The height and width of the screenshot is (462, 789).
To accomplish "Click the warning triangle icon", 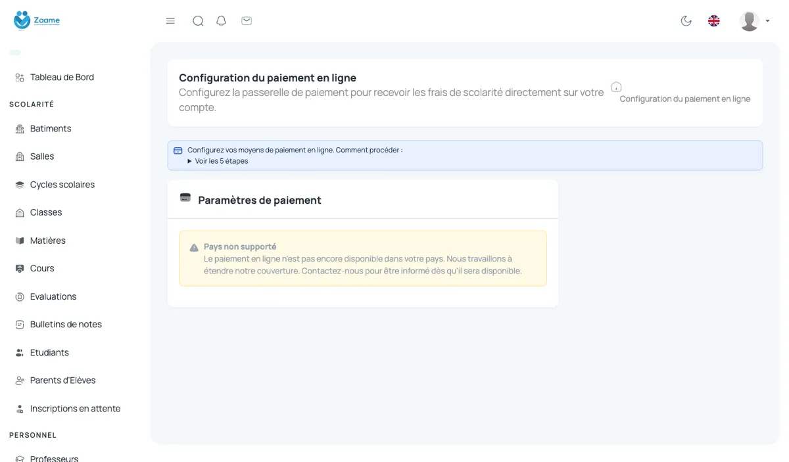I will (x=194, y=248).
